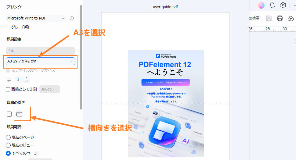This screenshot has width=296, height=160.
Task: Open notifications bell icon
Action: point(272,5)
